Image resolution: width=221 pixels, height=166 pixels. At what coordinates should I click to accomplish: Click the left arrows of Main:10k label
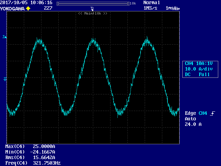click(80, 13)
